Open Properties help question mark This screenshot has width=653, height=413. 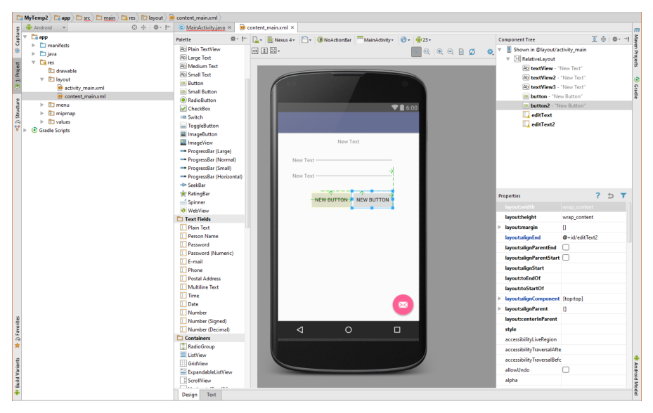(597, 195)
